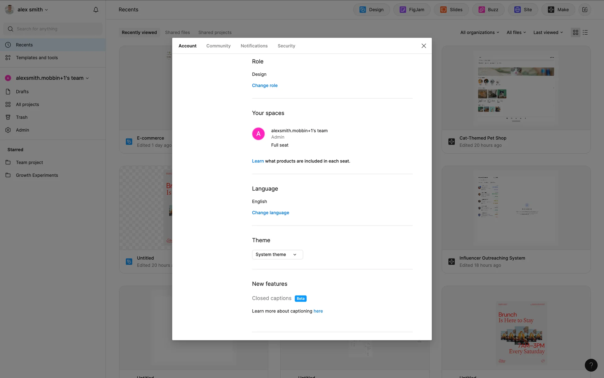Image resolution: width=604 pixels, height=378 pixels.
Task: Click the notifications bell icon
Action: (x=96, y=10)
